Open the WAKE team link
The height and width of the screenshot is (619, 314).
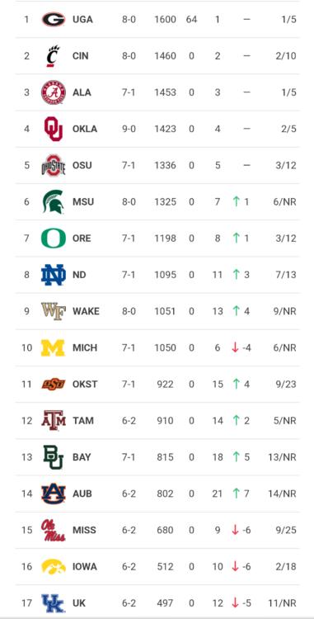tap(86, 311)
